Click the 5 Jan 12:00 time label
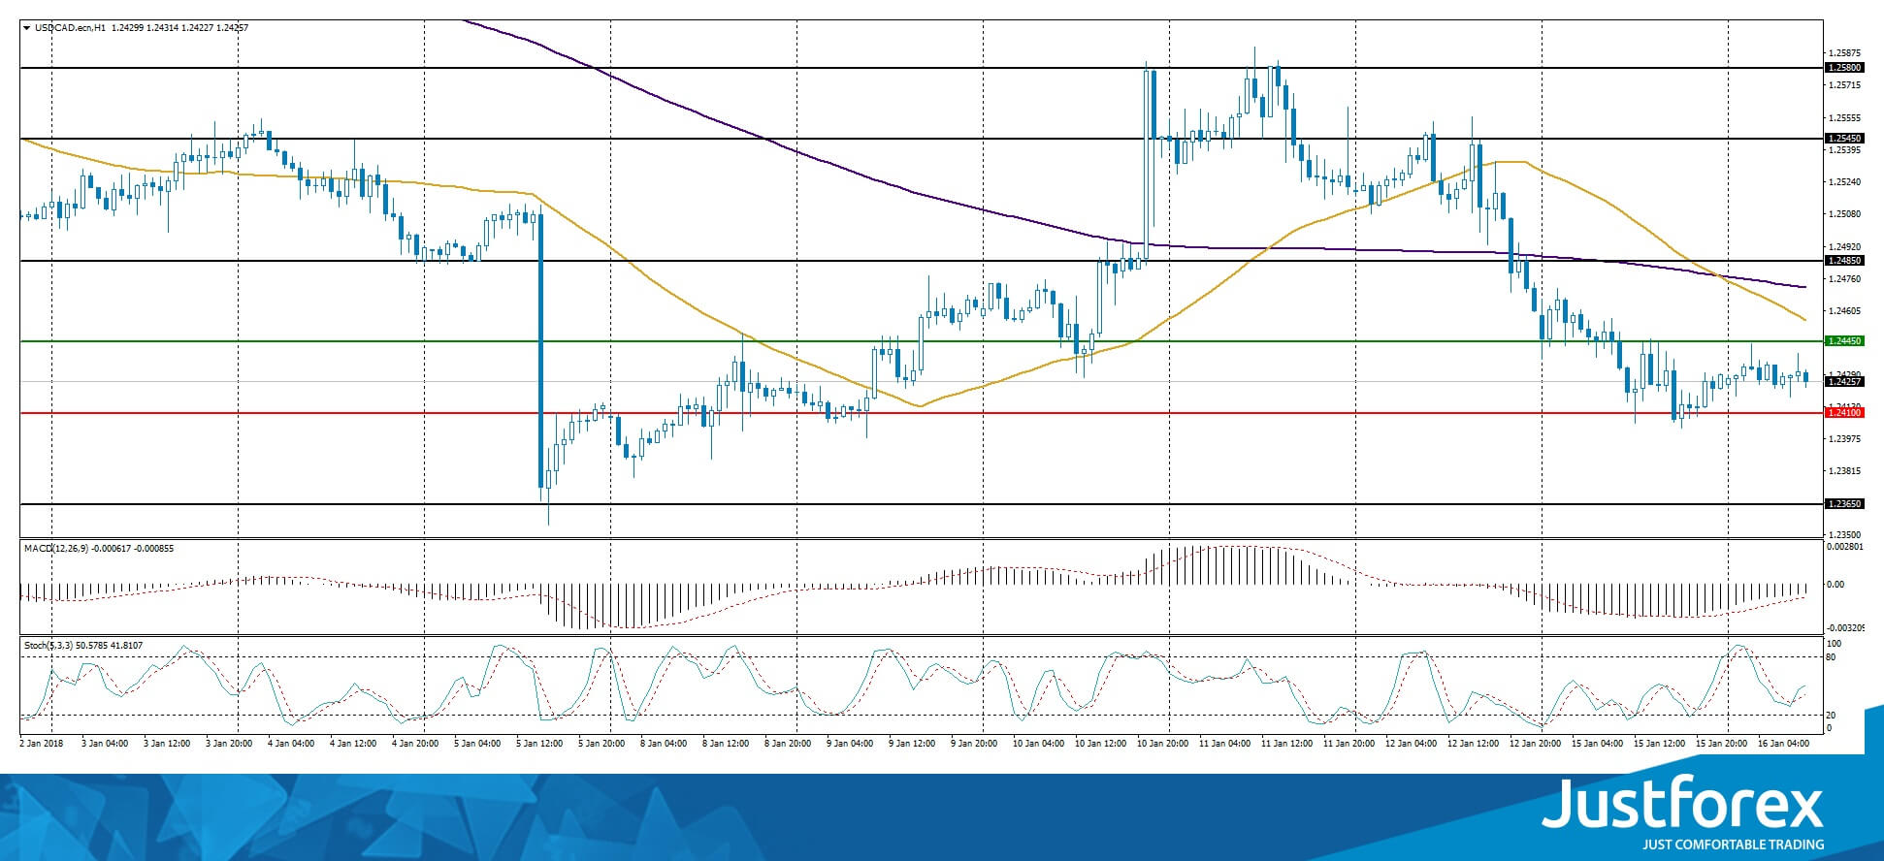This screenshot has width=1884, height=861. tap(539, 744)
